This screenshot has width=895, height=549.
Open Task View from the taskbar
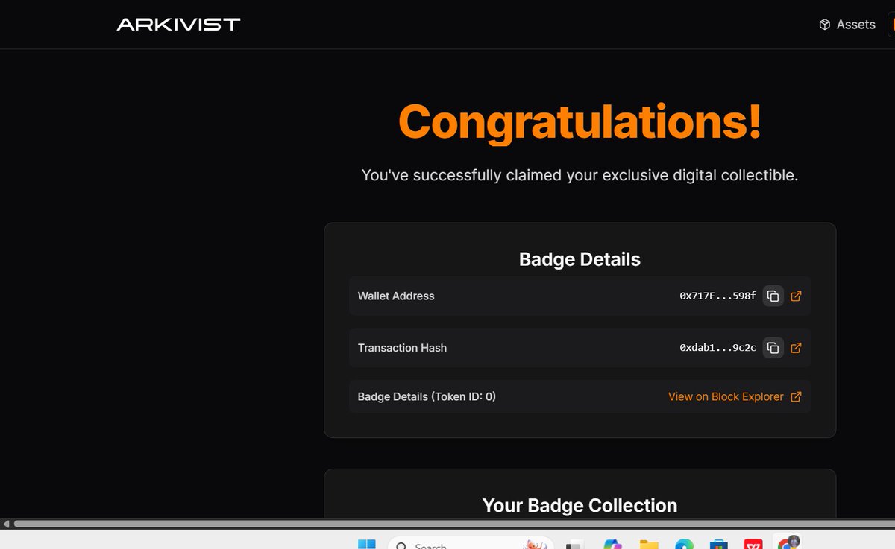pyautogui.click(x=574, y=544)
